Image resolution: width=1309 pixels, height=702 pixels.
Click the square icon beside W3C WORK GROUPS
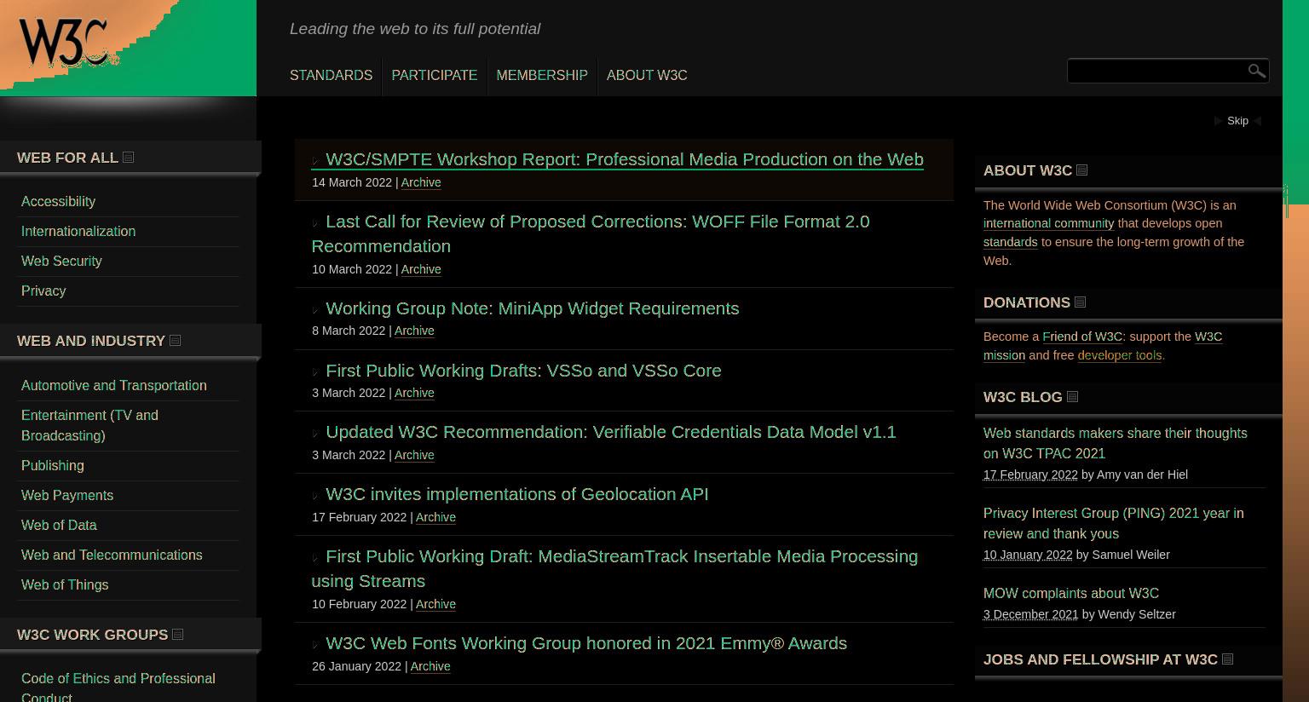point(177,634)
